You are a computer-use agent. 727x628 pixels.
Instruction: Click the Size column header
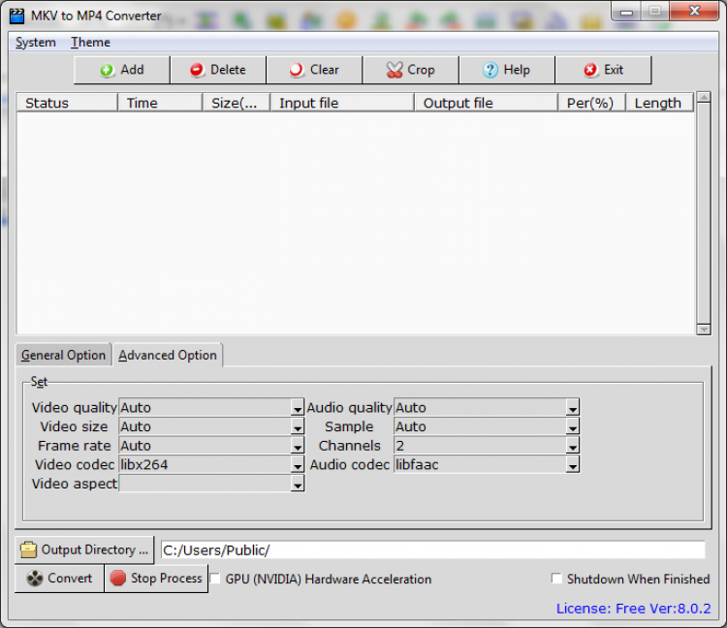click(x=237, y=103)
